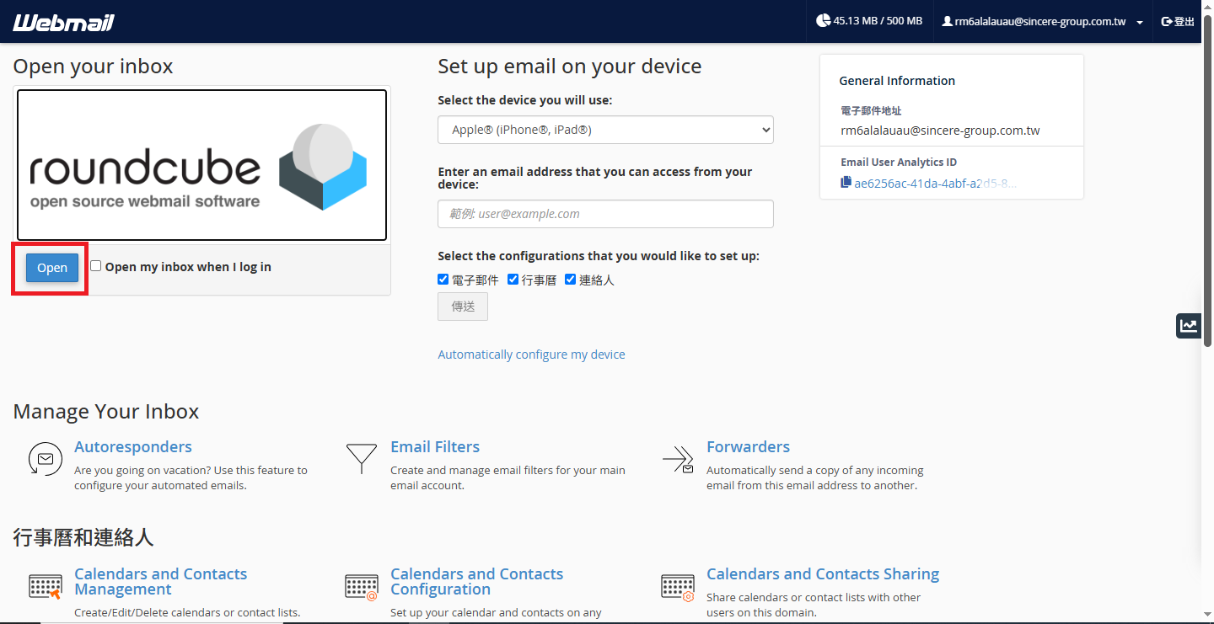Open Calendars and Contacts Configuration link
1214x624 pixels.
click(476, 582)
